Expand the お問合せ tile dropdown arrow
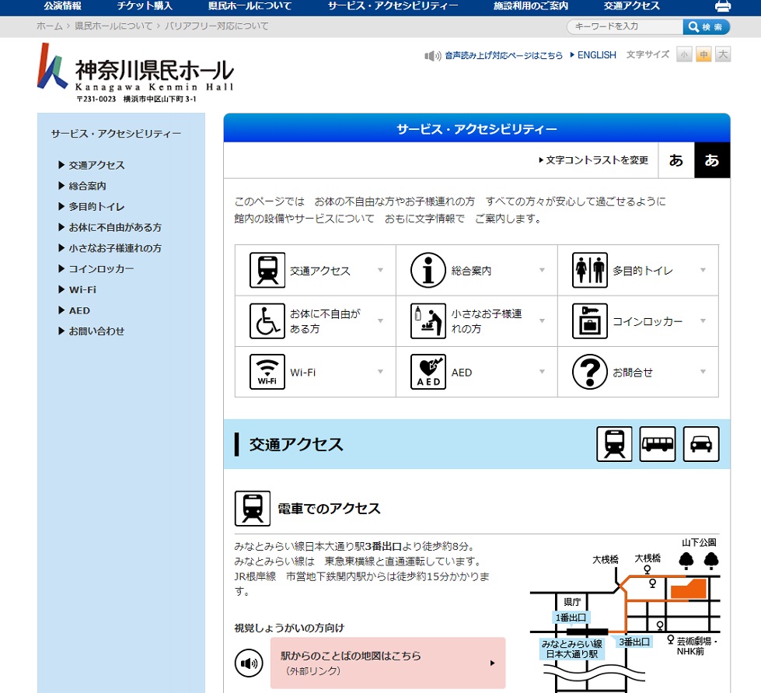Viewport: 761px width, 693px height. (703, 372)
